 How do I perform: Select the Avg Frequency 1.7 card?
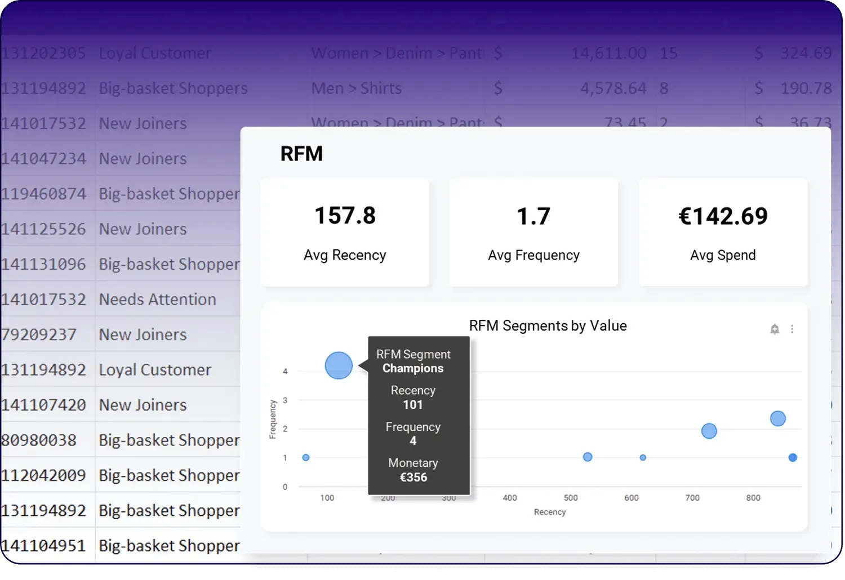533,233
